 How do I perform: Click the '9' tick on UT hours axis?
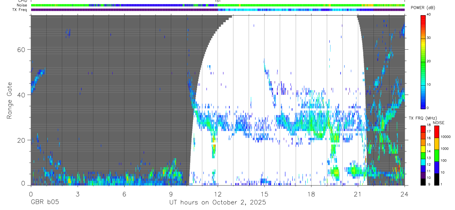click(171, 194)
